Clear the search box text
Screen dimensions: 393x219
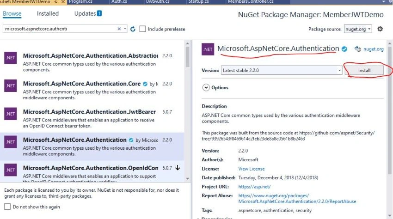(119, 29)
